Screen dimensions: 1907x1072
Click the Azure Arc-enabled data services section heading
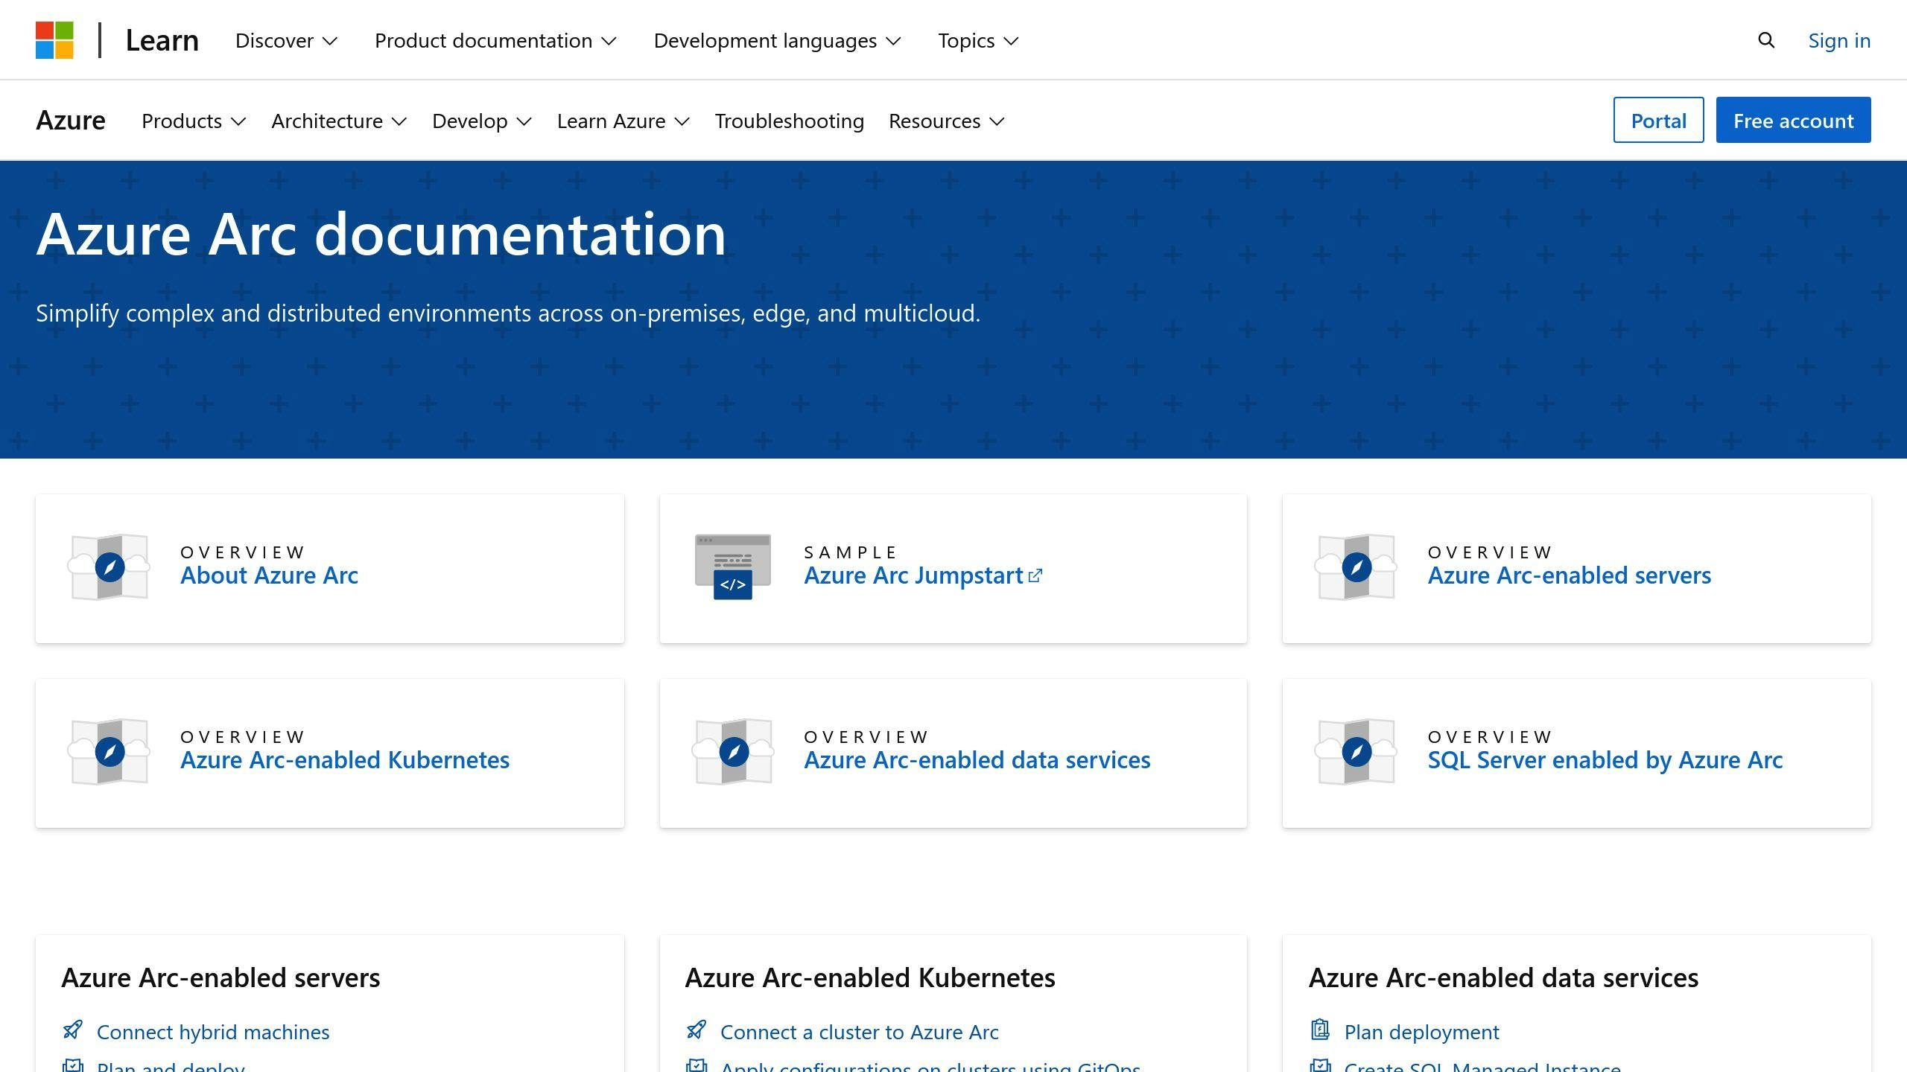(1503, 977)
